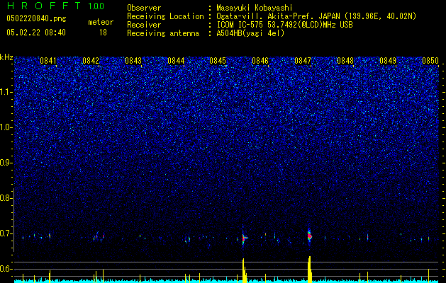Click meteor count value 18

click(103, 33)
